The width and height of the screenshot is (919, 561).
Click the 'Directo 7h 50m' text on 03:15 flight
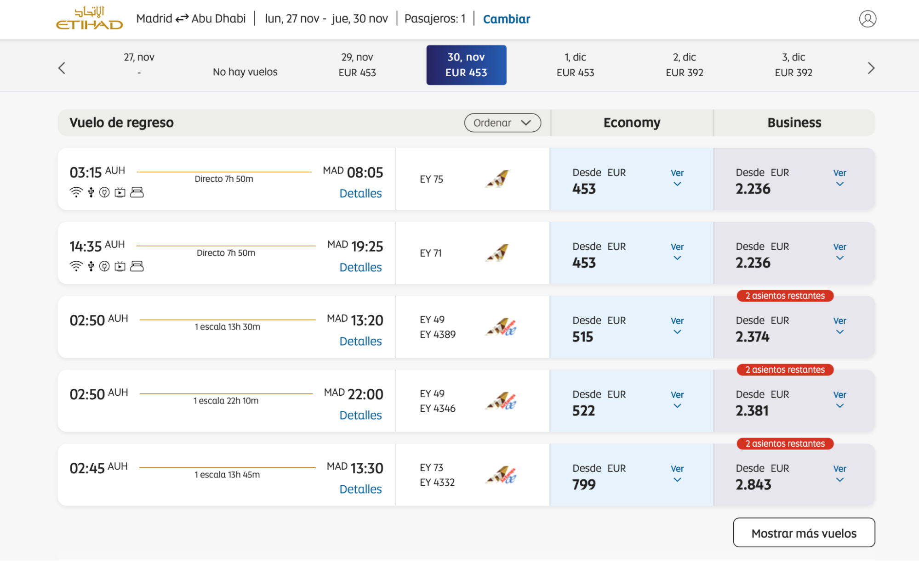(224, 179)
